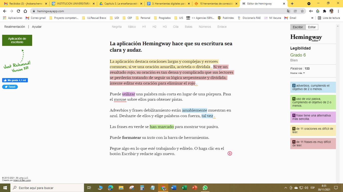343x192 pixels.
Task: Open Calculator from the taskbar
Action: [x=142, y=188]
